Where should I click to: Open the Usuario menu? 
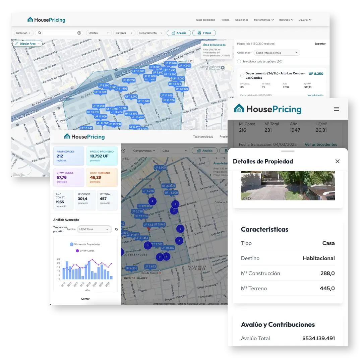pyautogui.click(x=305, y=20)
